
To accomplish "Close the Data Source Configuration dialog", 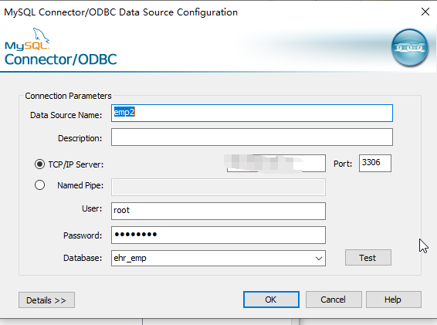I will [425, 12].
